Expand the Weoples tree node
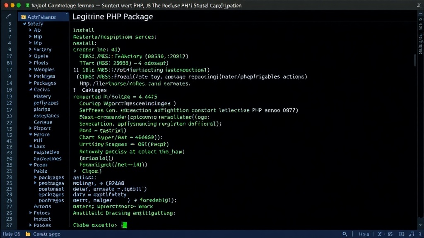The width and height of the screenshot is (424, 238). coord(31,69)
